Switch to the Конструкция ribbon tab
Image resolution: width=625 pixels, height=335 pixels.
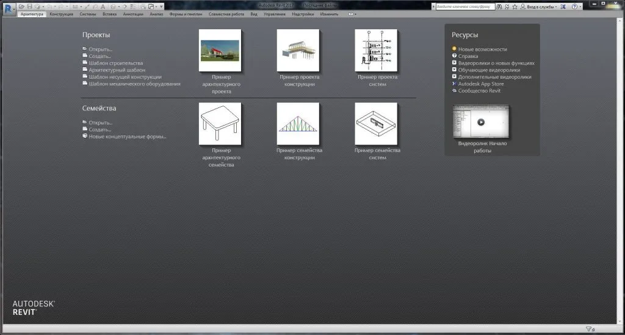(x=62, y=14)
